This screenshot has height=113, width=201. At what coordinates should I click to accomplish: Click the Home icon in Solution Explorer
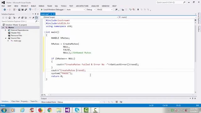click(x=10, y=18)
